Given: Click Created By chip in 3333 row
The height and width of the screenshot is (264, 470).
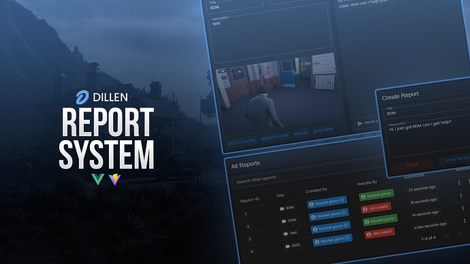Looking at the screenshot, I should 332,240.
